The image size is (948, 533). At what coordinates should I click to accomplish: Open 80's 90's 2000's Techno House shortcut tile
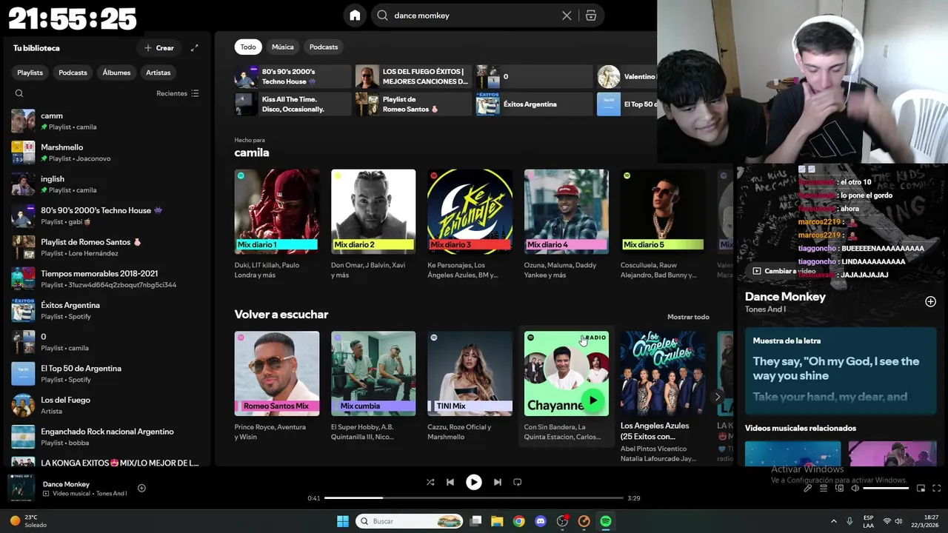pos(293,76)
